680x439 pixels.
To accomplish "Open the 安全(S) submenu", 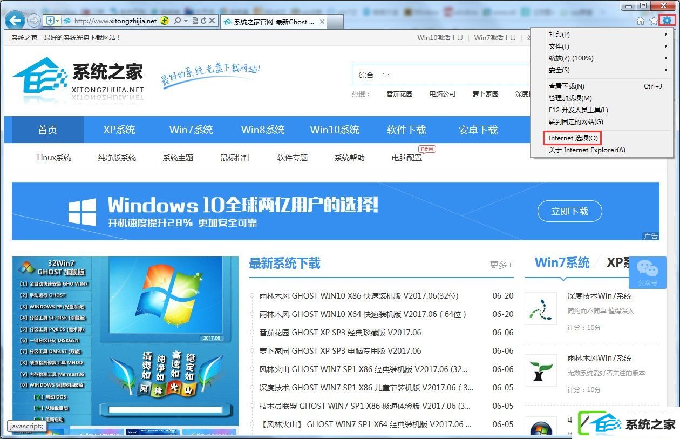I will [x=602, y=70].
